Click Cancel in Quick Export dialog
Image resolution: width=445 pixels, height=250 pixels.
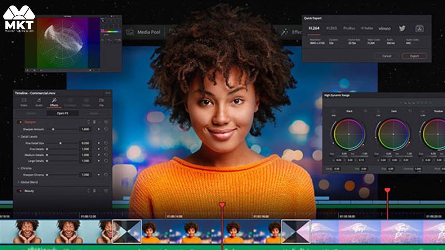coord(387,56)
